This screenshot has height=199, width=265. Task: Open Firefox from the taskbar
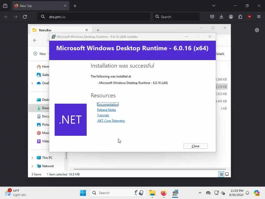coord(164,193)
